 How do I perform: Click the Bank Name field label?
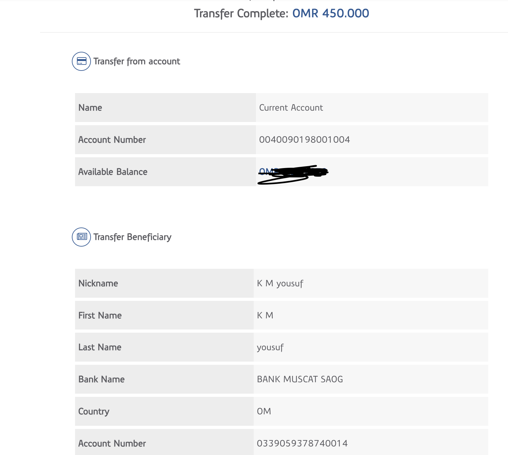[101, 379]
